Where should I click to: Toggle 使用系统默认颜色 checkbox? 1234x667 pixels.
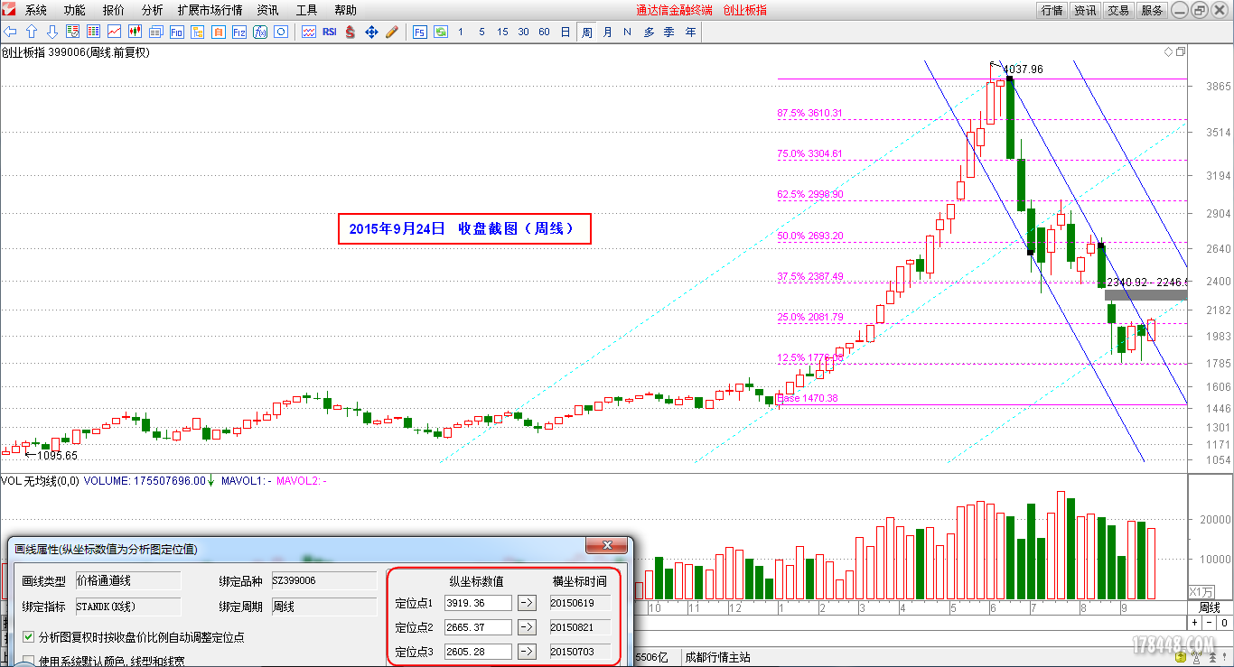pyautogui.click(x=28, y=662)
